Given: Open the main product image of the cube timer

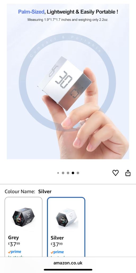Looking at the screenshot, I should pos(68,82).
